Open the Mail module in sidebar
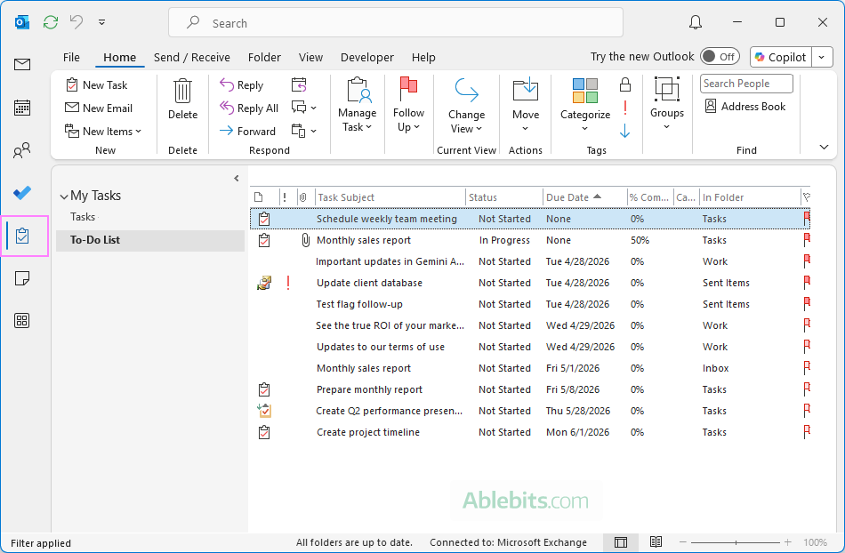Image resolution: width=845 pixels, height=553 pixels. click(22, 65)
